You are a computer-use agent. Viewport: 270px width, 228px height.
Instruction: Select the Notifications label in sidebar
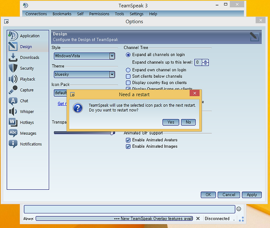[x=31, y=144]
